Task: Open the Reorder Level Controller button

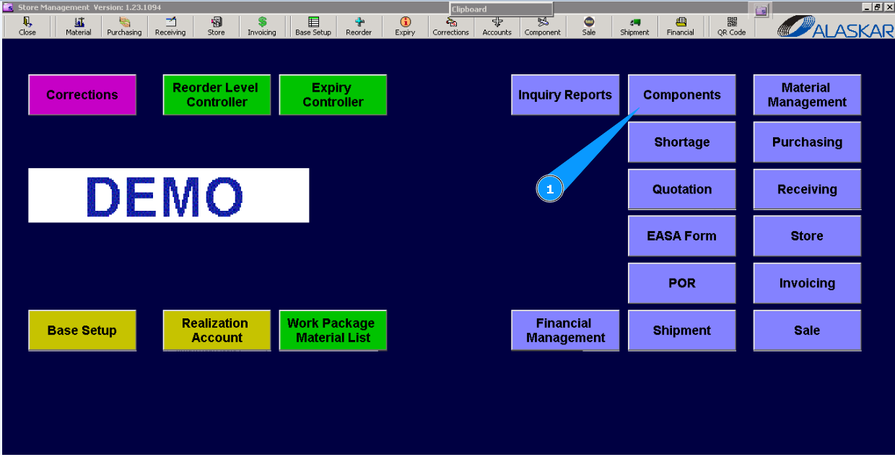Action: tap(217, 95)
